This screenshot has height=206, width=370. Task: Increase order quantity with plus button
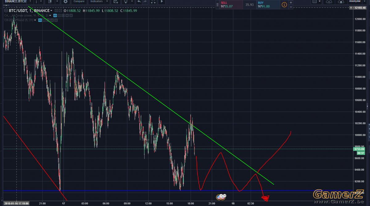[x=291, y=2]
